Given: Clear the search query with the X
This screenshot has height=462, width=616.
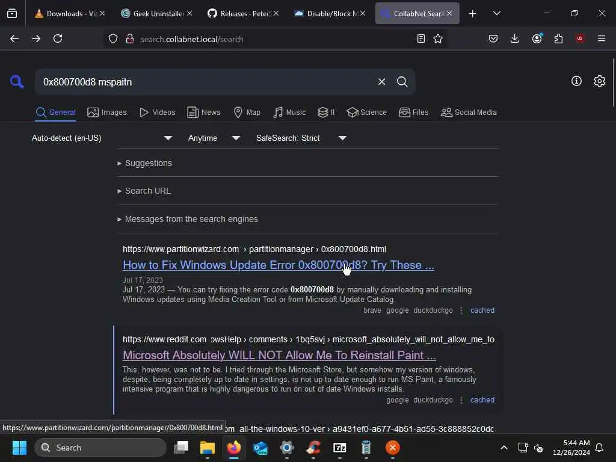Looking at the screenshot, I should pyautogui.click(x=381, y=82).
